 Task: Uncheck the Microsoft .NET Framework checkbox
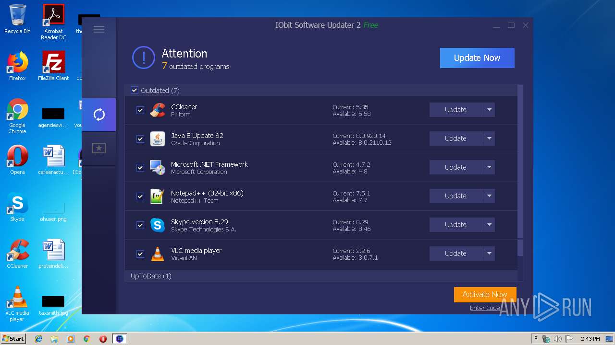coord(140,168)
